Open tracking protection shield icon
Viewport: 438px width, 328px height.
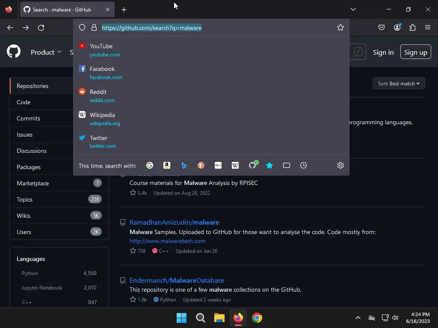pos(82,28)
